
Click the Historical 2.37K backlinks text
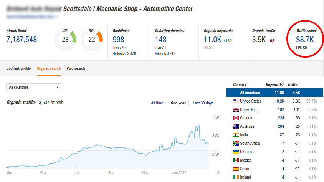(x=124, y=53)
